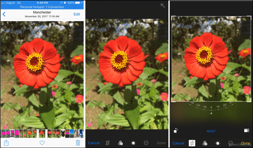
Task: Open the aspect ratio icon on crop screen
Action: click(247, 131)
